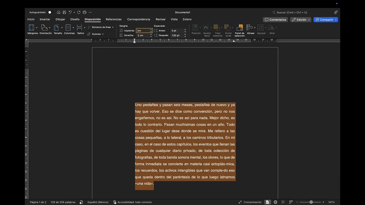This screenshot has width=365, height=205.
Task: Open zoom dialog via 141% label
Action: [x=331, y=202]
